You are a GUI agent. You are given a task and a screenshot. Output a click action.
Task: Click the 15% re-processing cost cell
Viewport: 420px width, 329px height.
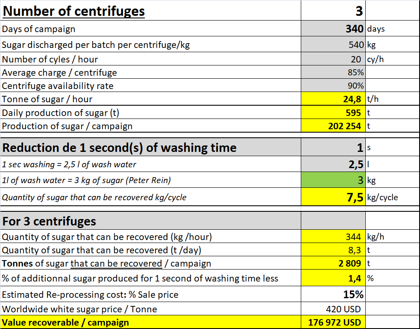point(333,294)
